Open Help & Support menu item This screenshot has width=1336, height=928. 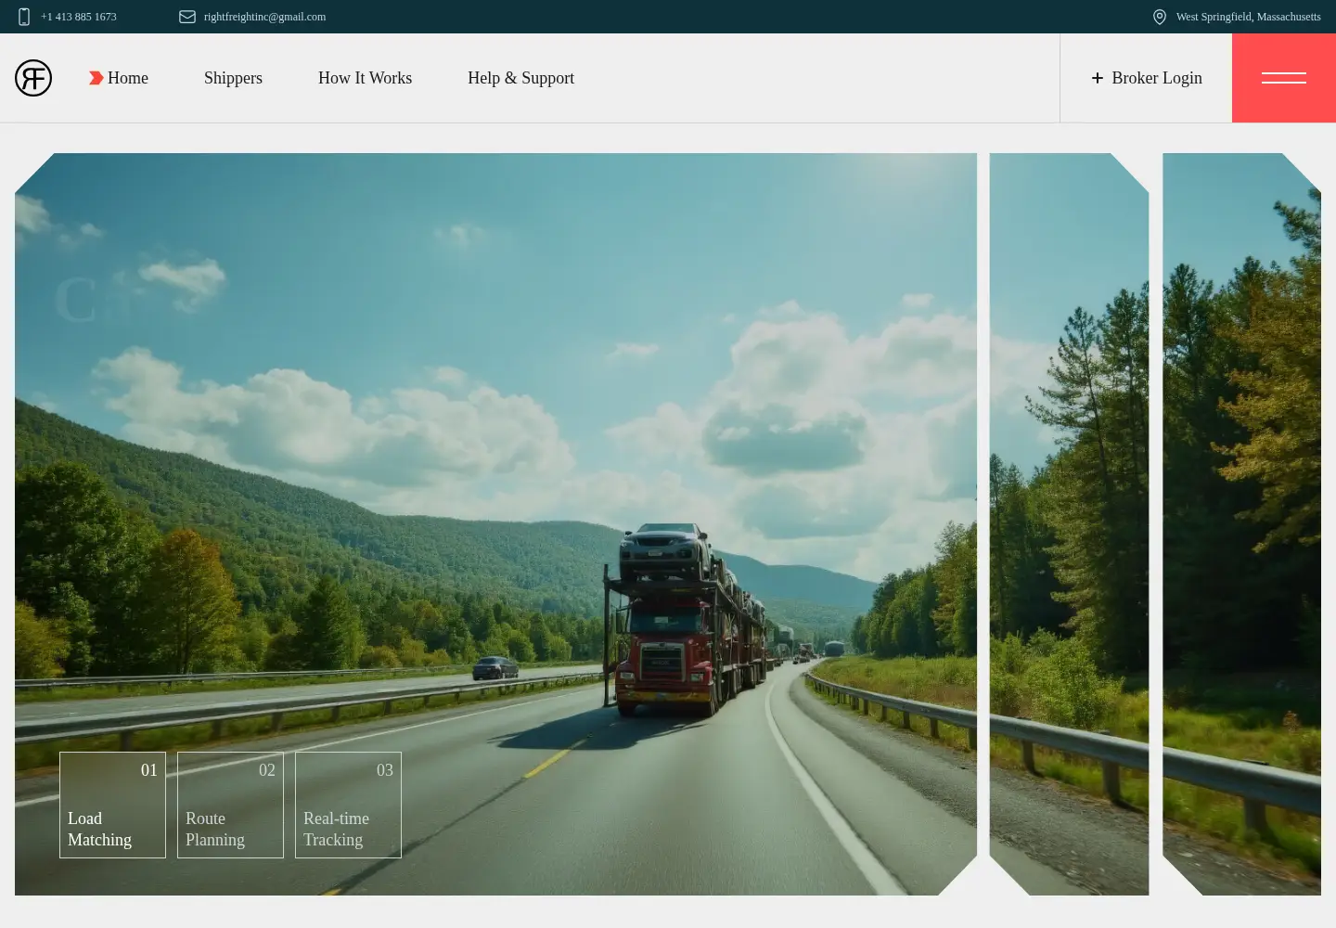pyautogui.click(x=520, y=78)
